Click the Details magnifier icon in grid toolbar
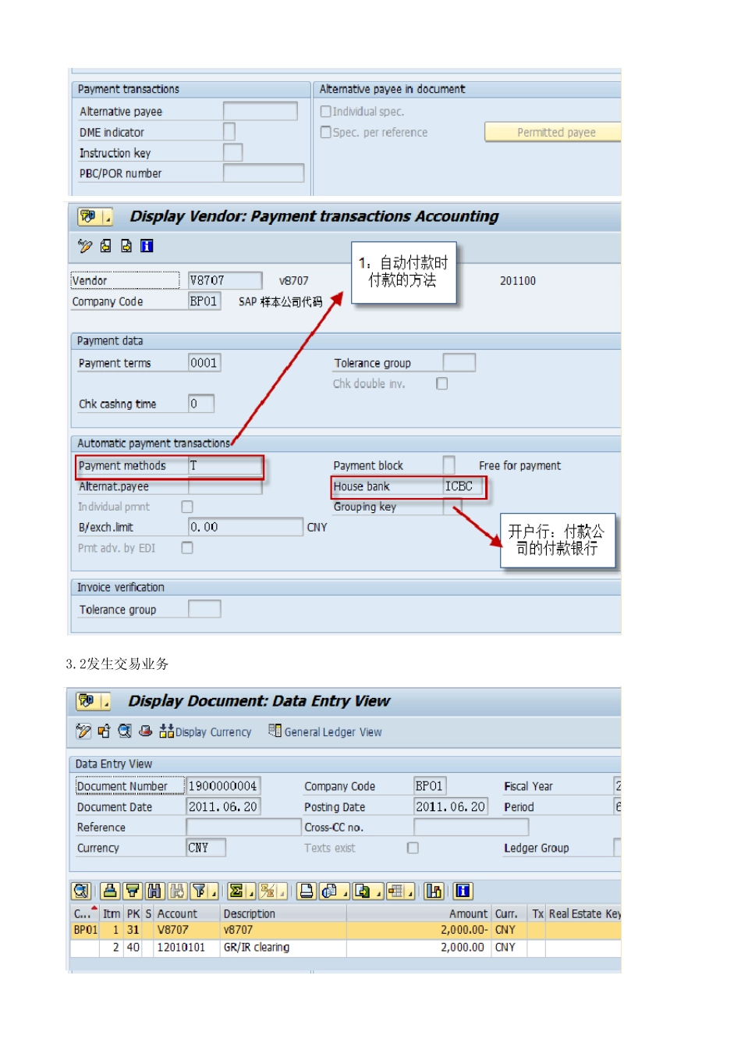The width and height of the screenshot is (741, 1050). 80,891
